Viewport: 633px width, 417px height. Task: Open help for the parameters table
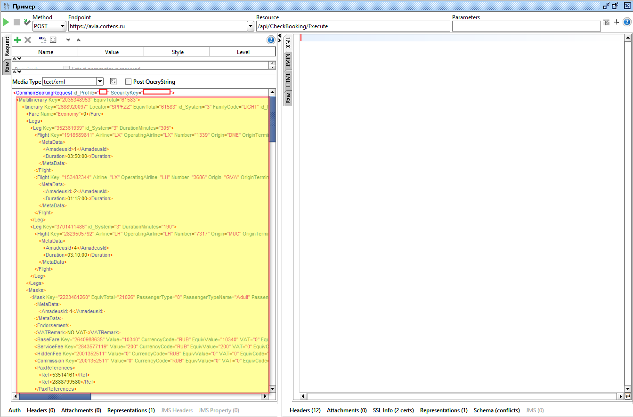tap(271, 40)
